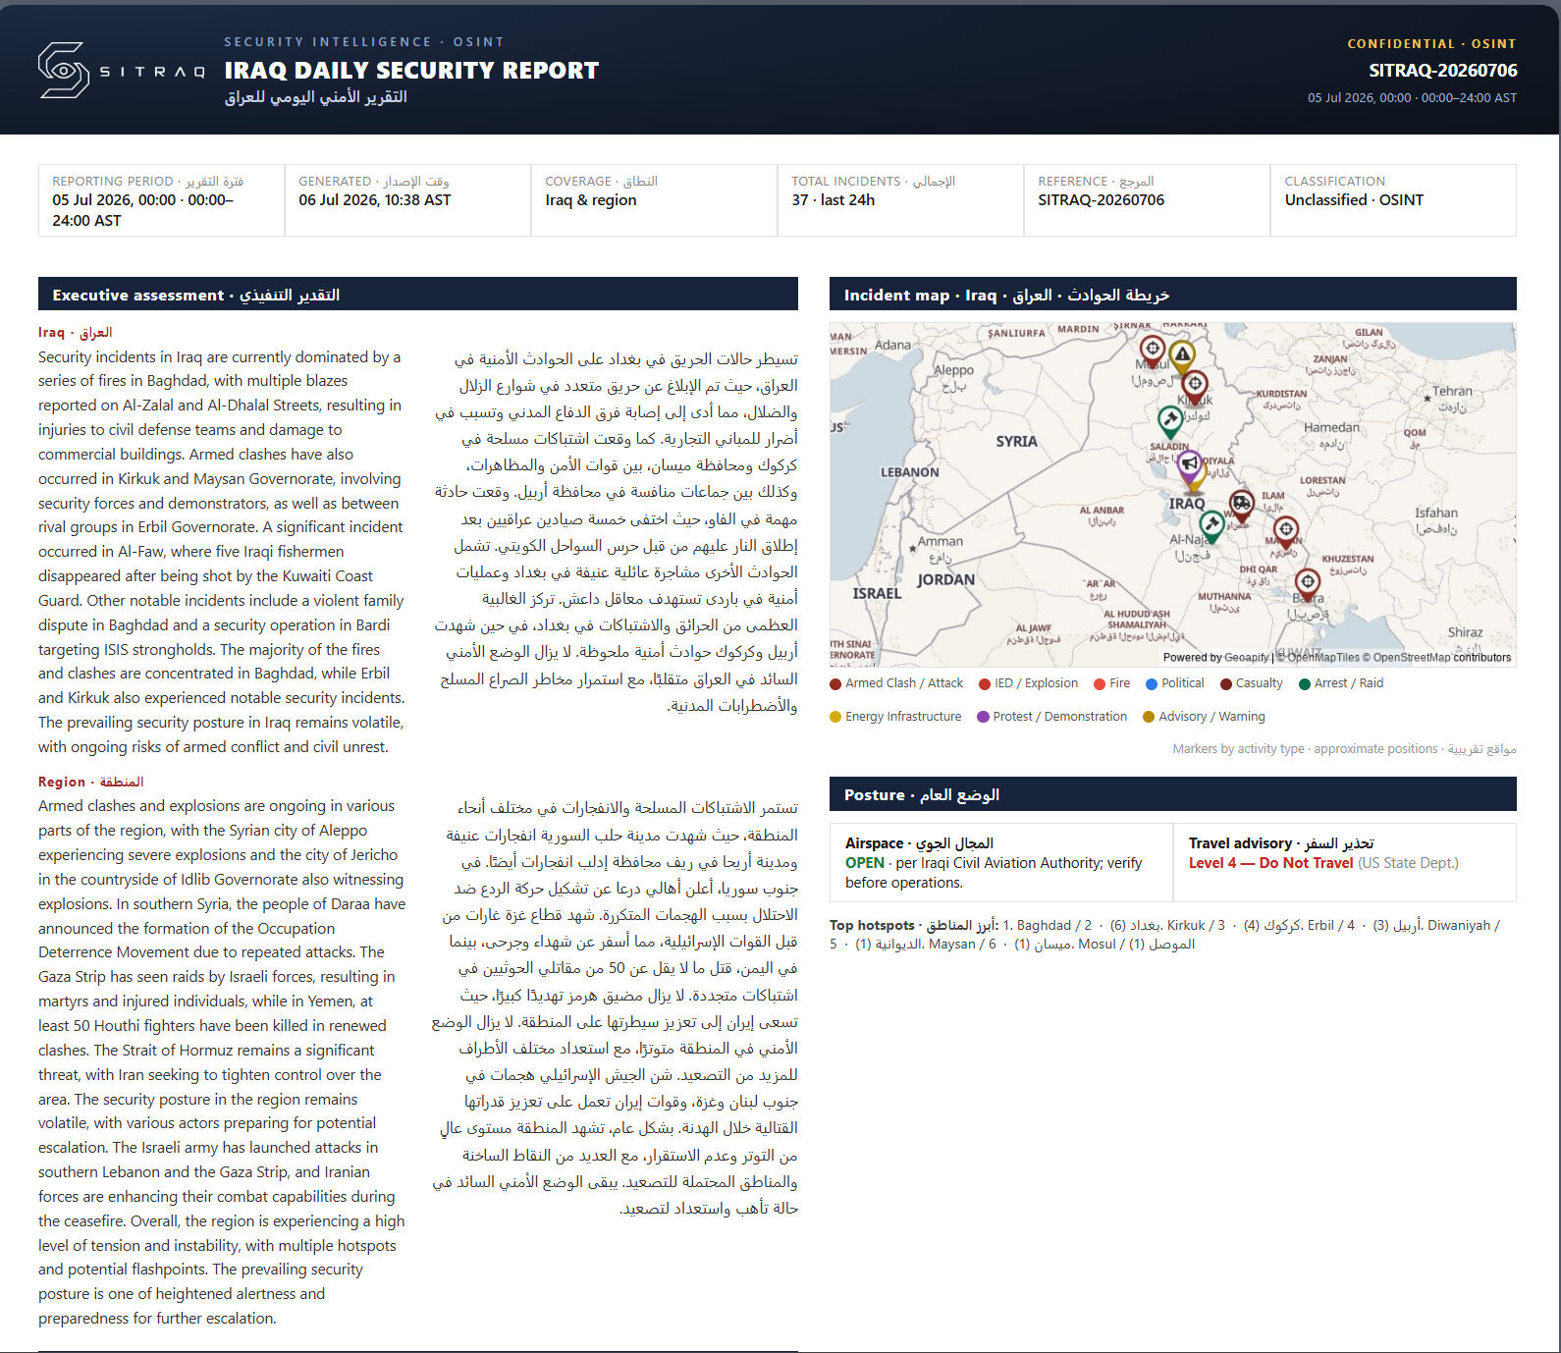Click the SYRIA label on the map
The width and height of the screenshot is (1561, 1353).
1016,442
